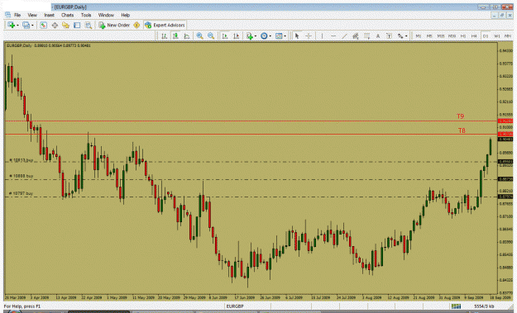Select the '#10808 buy' order label
The image size is (517, 313).
point(22,176)
